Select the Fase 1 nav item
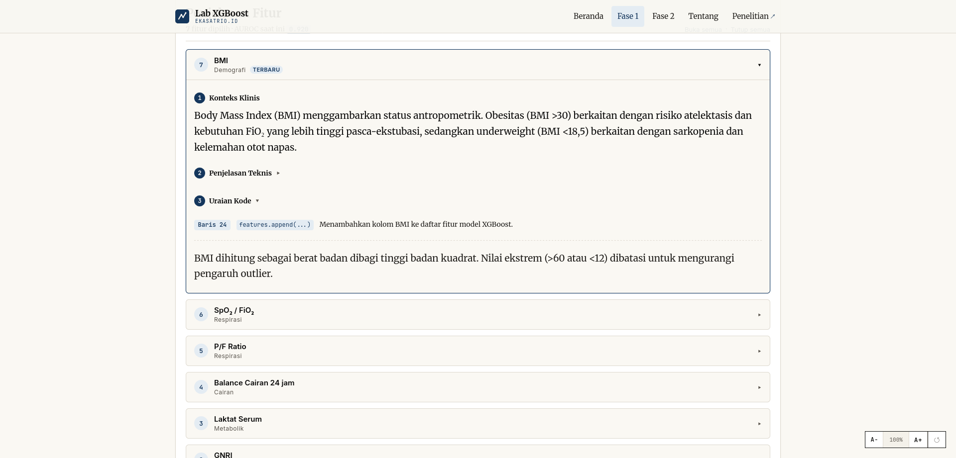Image resolution: width=956 pixels, height=458 pixels. tap(628, 16)
